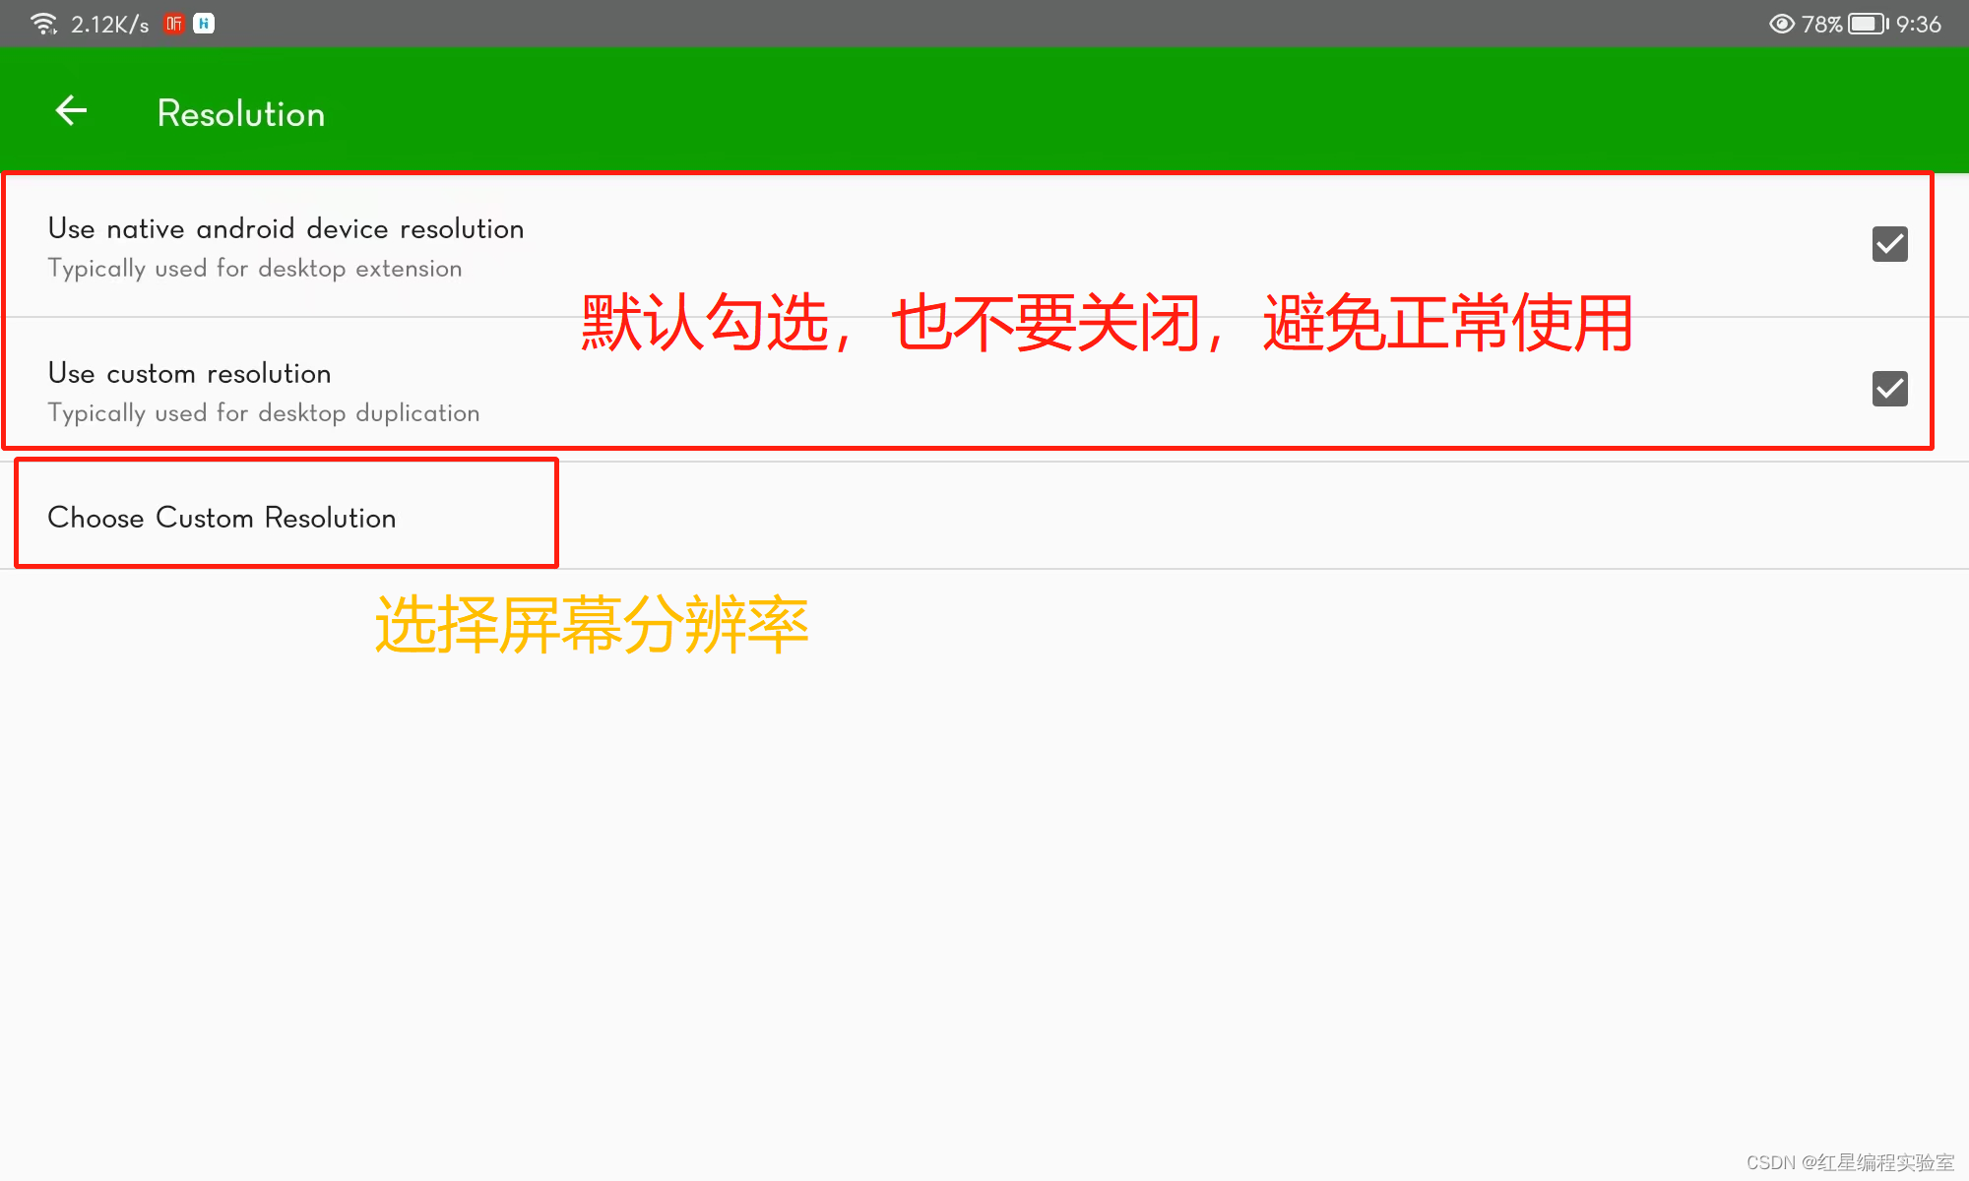The image size is (1969, 1181).
Task: Click the eye comfort status icon
Action: coord(1781,24)
